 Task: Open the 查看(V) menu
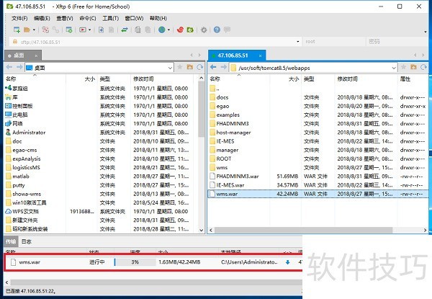[x=65, y=19]
